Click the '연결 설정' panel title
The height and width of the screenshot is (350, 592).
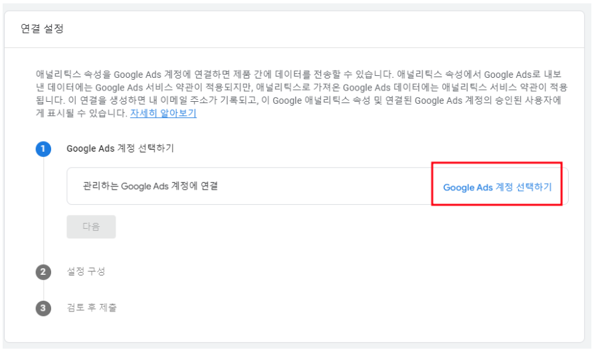(42, 29)
